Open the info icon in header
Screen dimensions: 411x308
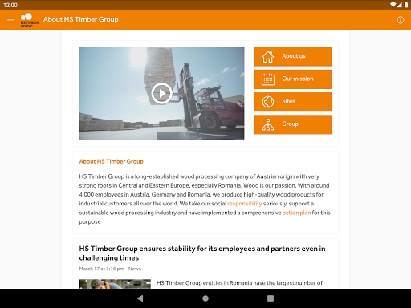[x=401, y=20]
